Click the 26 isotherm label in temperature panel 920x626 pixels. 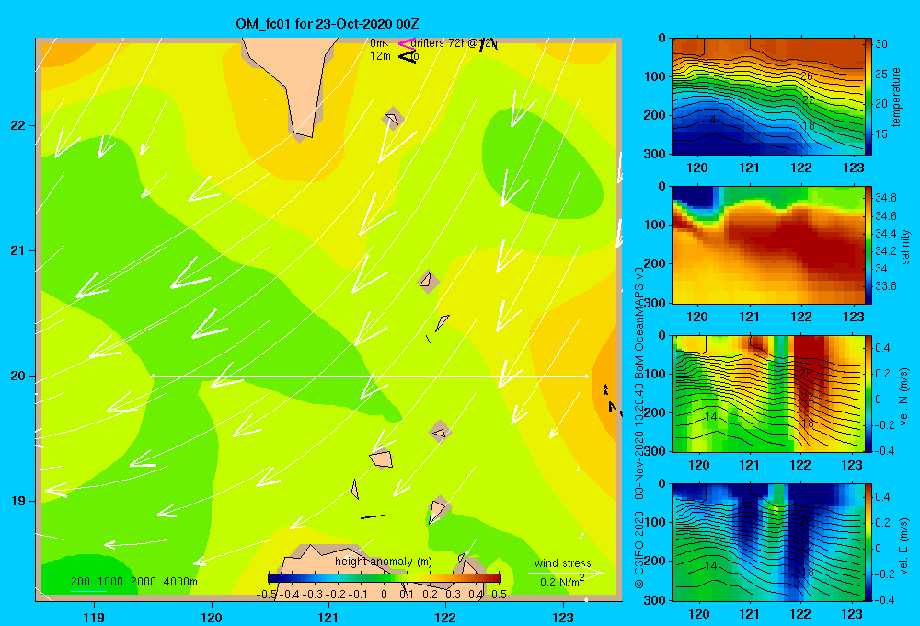click(x=808, y=76)
